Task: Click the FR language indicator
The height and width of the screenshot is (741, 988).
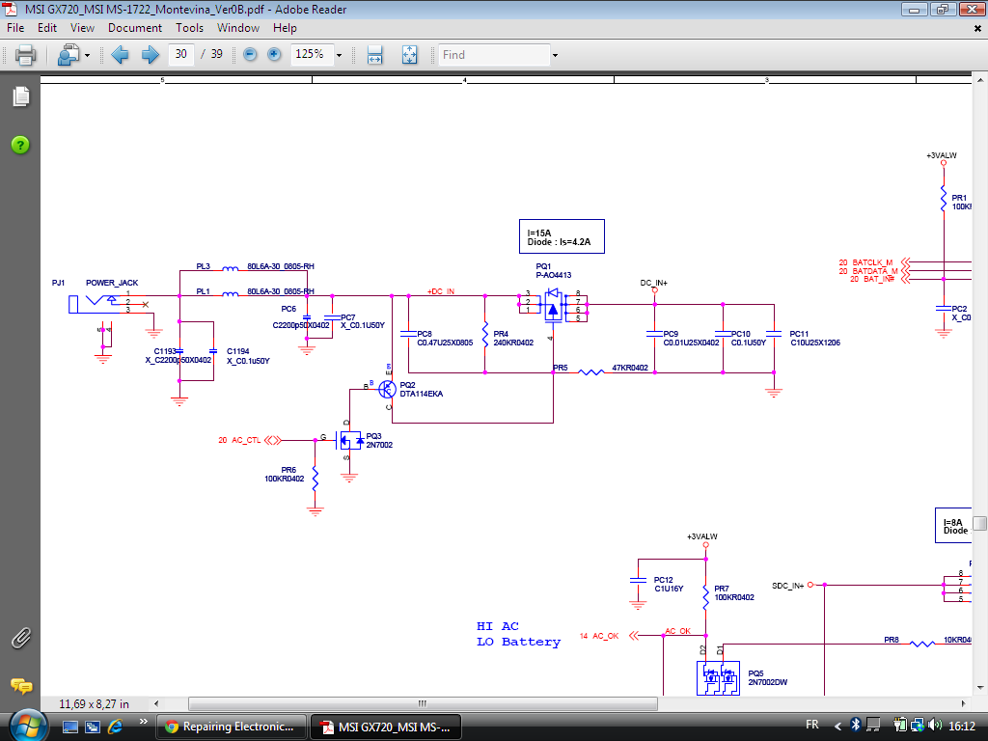Action: click(812, 725)
